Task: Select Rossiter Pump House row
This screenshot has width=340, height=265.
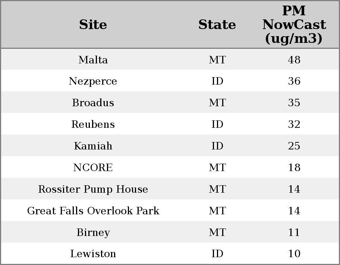Action: pos(93,189)
